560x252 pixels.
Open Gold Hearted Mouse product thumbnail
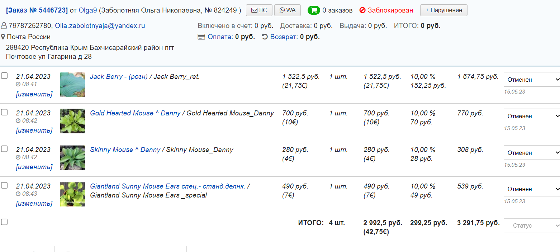[x=72, y=121]
